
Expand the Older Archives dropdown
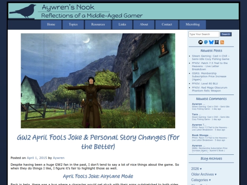coord(204,174)
